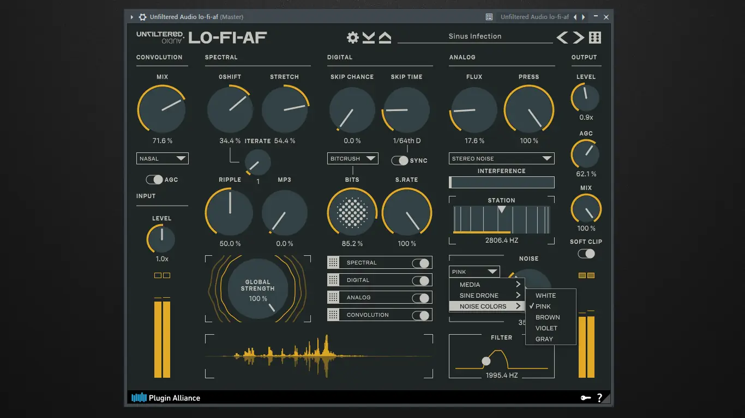Toggle the SYNC switch for Skip Time
The width and height of the screenshot is (745, 418).
pos(400,161)
